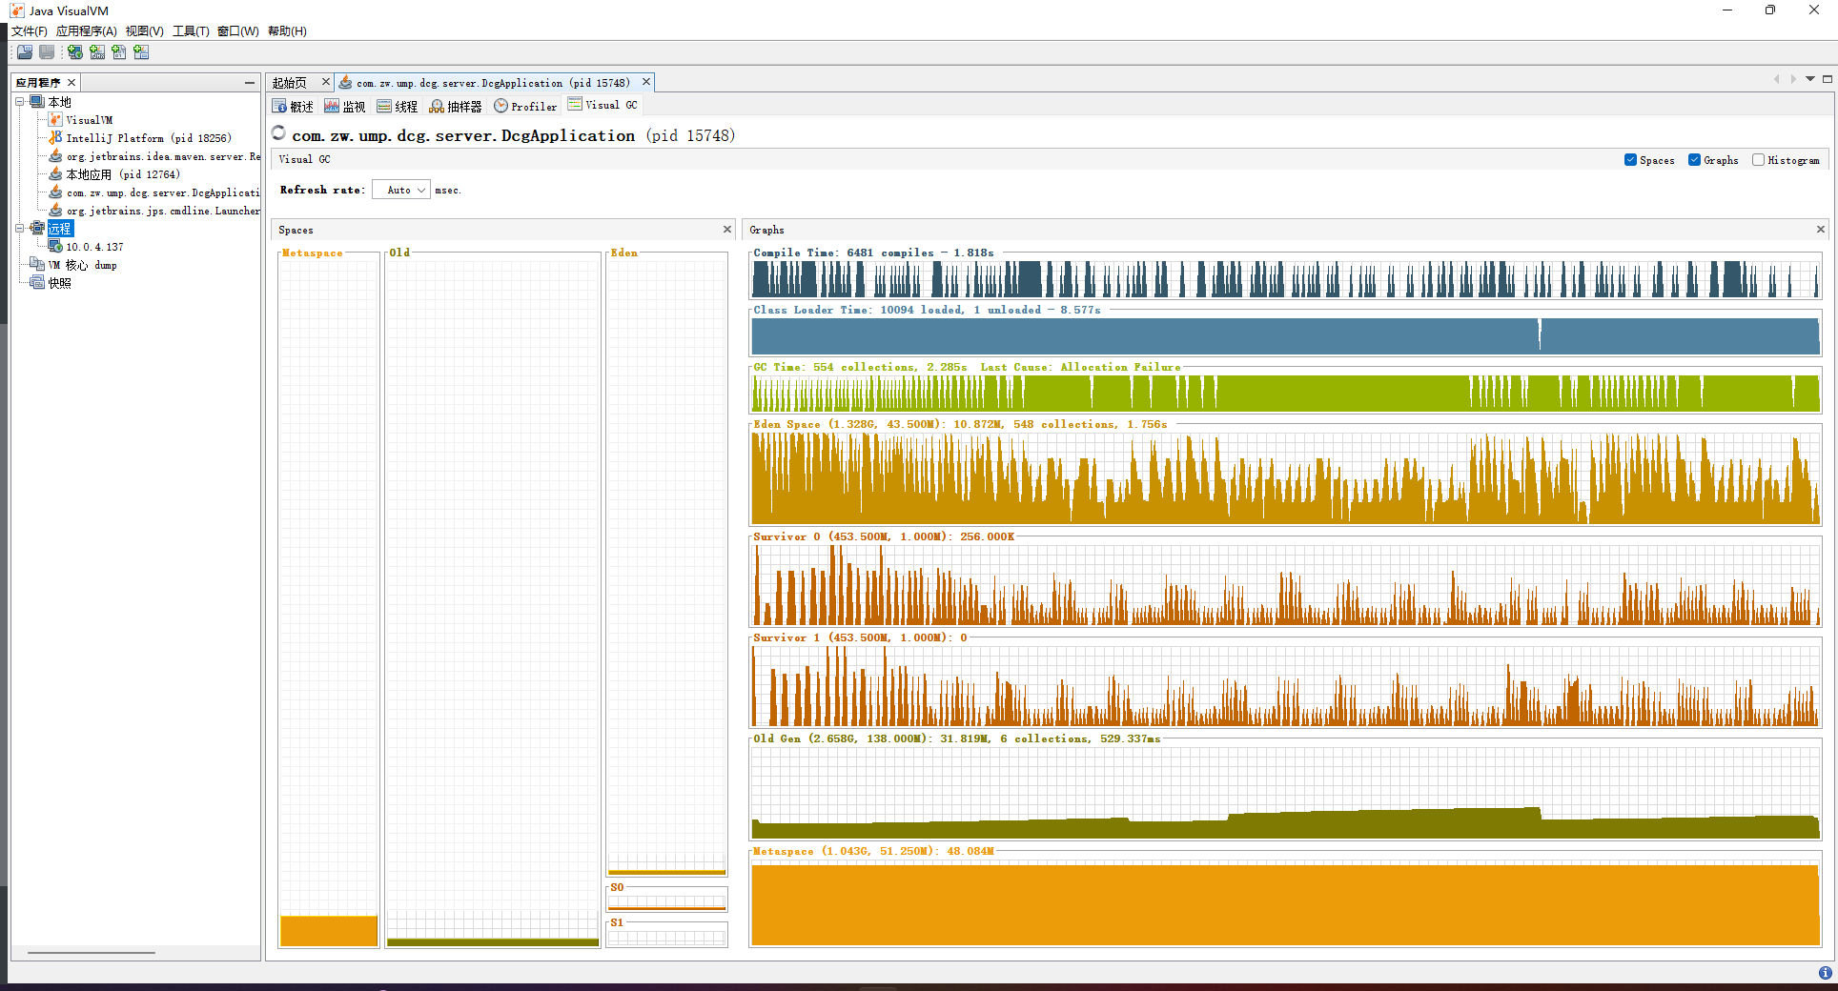This screenshot has width=1838, height=991.
Task: Click the Class Loader Time graph
Action: pyautogui.click(x=1286, y=336)
